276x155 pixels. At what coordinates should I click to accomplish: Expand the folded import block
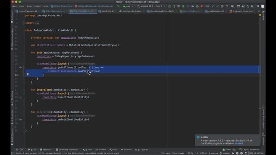(37, 23)
